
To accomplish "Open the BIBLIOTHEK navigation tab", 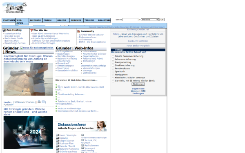I will [104, 20].
